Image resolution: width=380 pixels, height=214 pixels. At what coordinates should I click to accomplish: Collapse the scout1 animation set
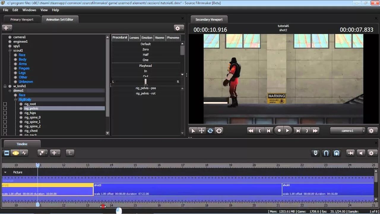[10, 51]
